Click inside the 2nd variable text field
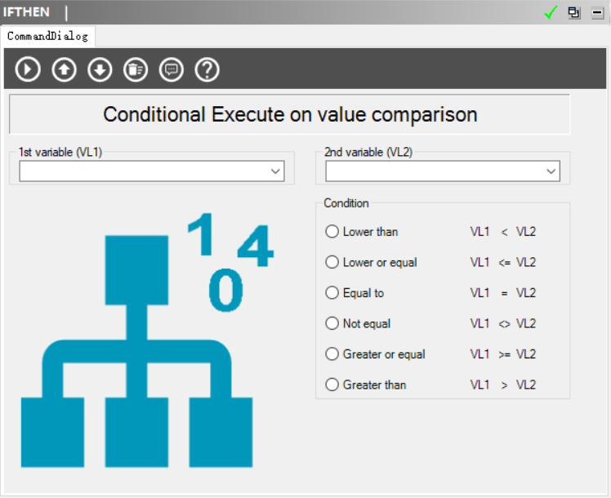The height and width of the screenshot is (498, 611). coord(433,171)
